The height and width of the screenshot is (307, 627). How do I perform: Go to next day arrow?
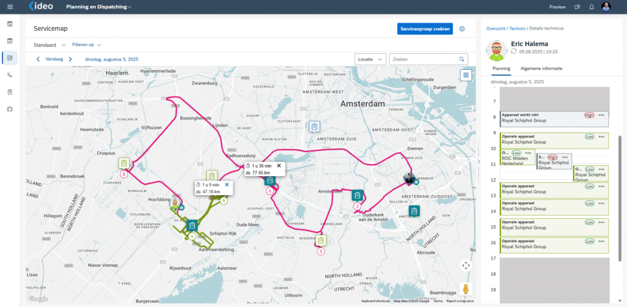coord(70,59)
